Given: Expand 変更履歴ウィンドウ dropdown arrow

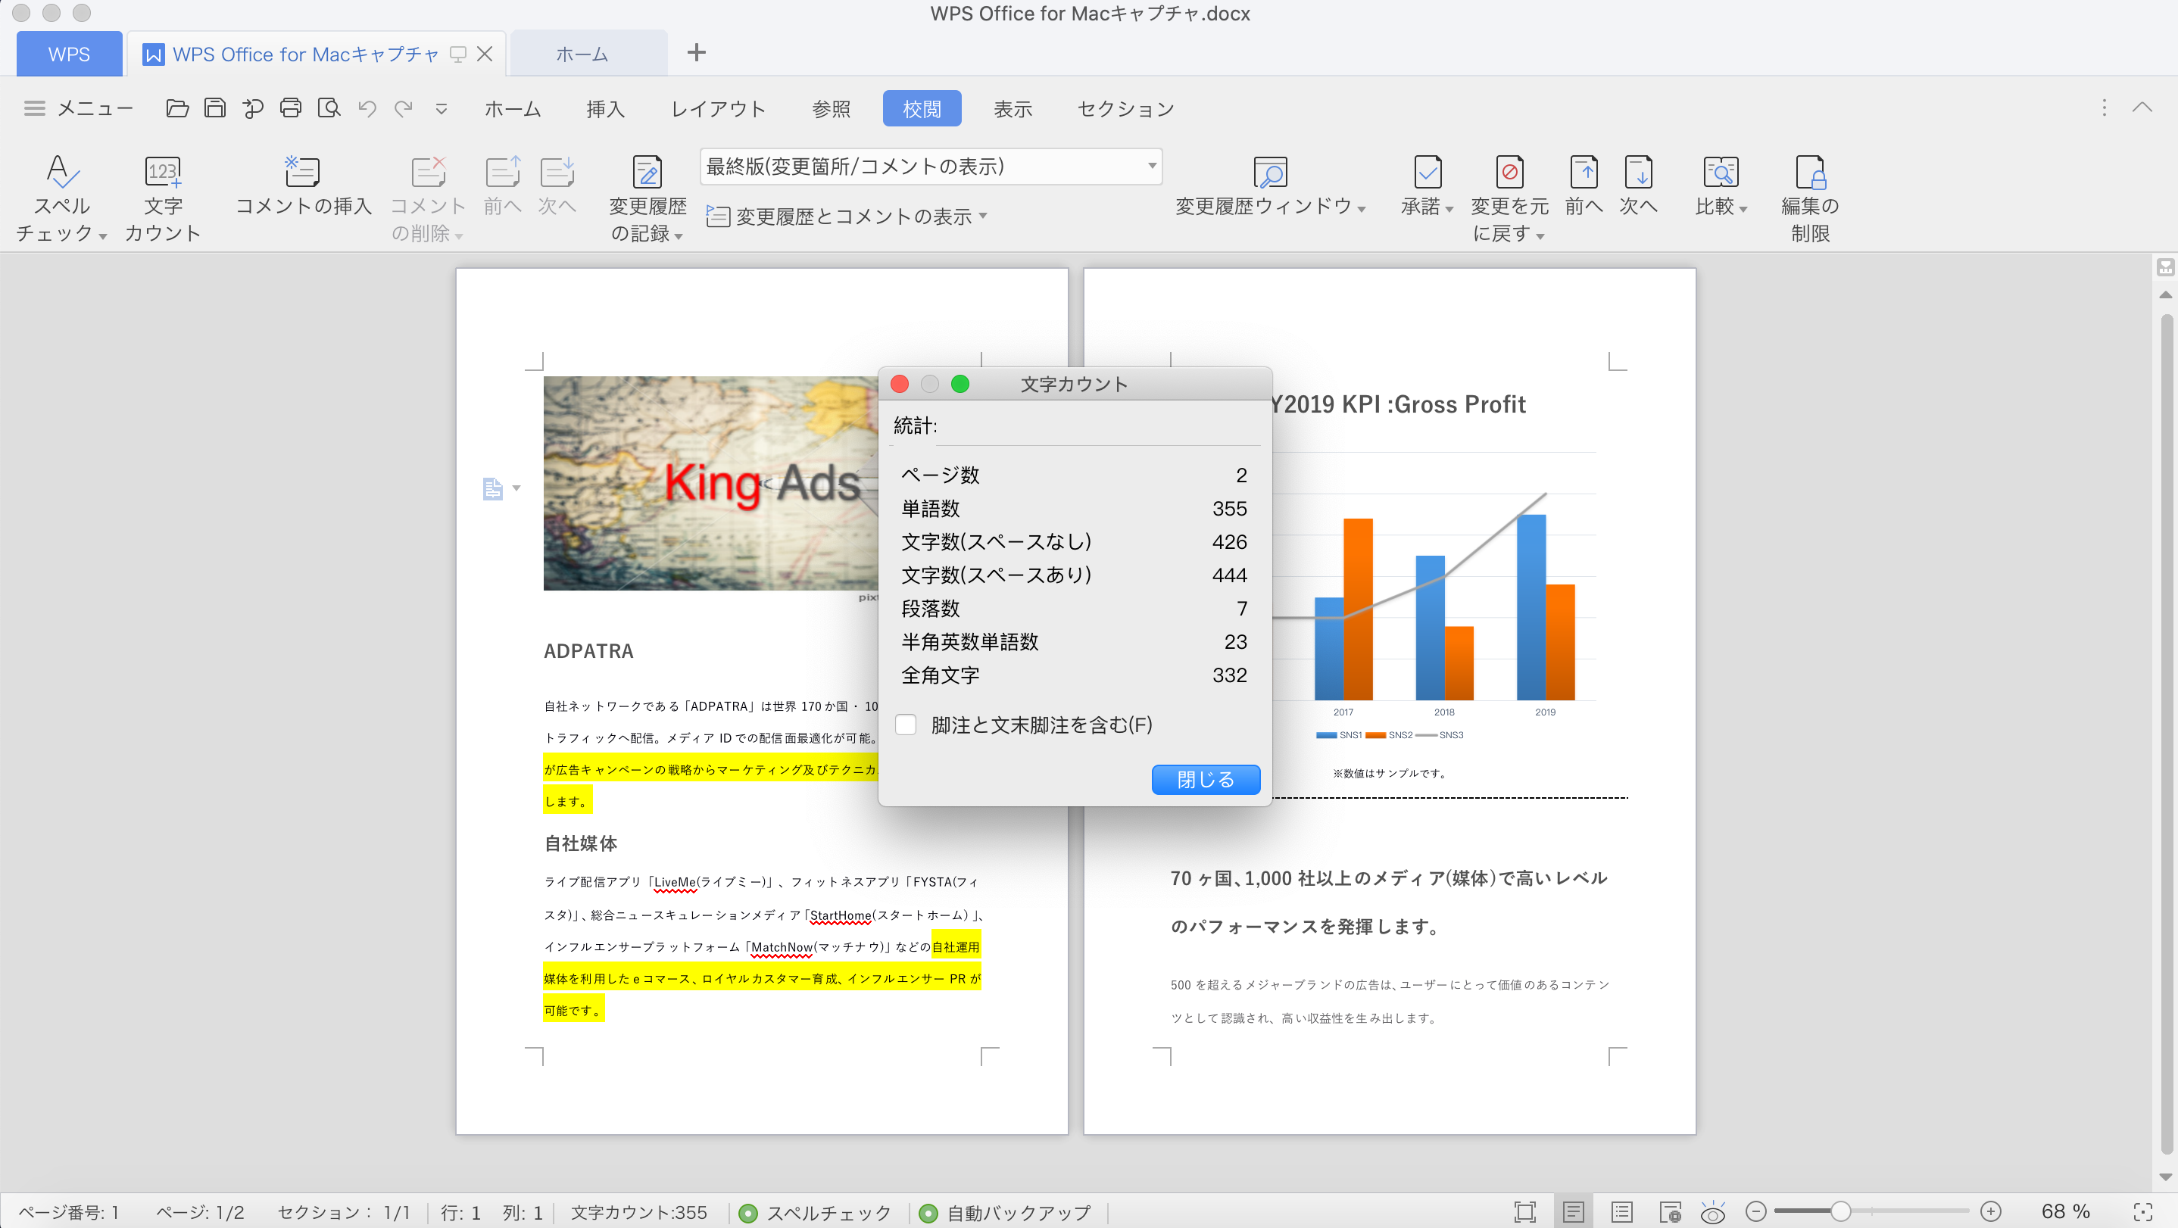Looking at the screenshot, I should click(1362, 209).
